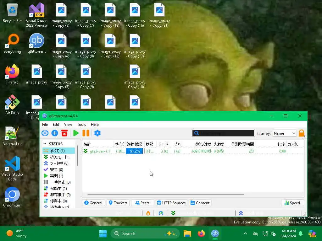Open the Help menu

95,124
